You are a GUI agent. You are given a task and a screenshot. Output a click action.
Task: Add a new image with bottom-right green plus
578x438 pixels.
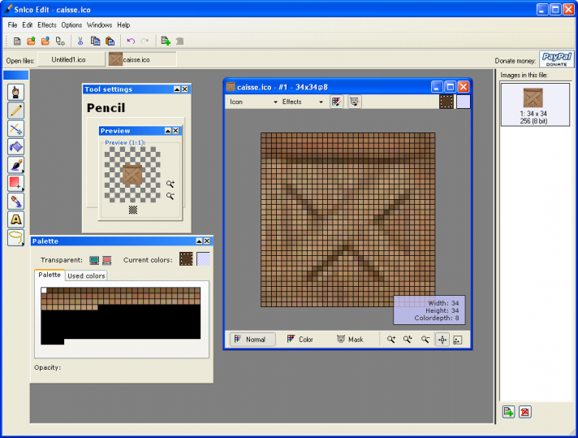pyautogui.click(x=507, y=412)
